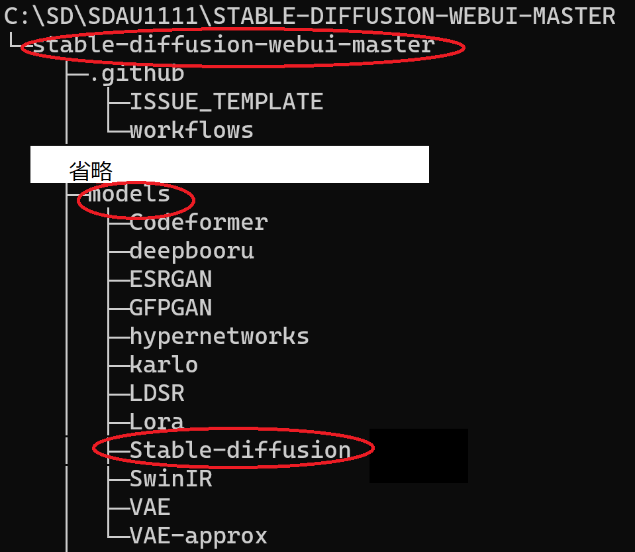Select the VAE-approx folder
Image resolution: width=635 pixels, height=552 pixels.
[x=199, y=536]
